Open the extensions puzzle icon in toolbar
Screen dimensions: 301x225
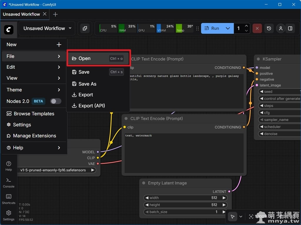click(85, 28)
